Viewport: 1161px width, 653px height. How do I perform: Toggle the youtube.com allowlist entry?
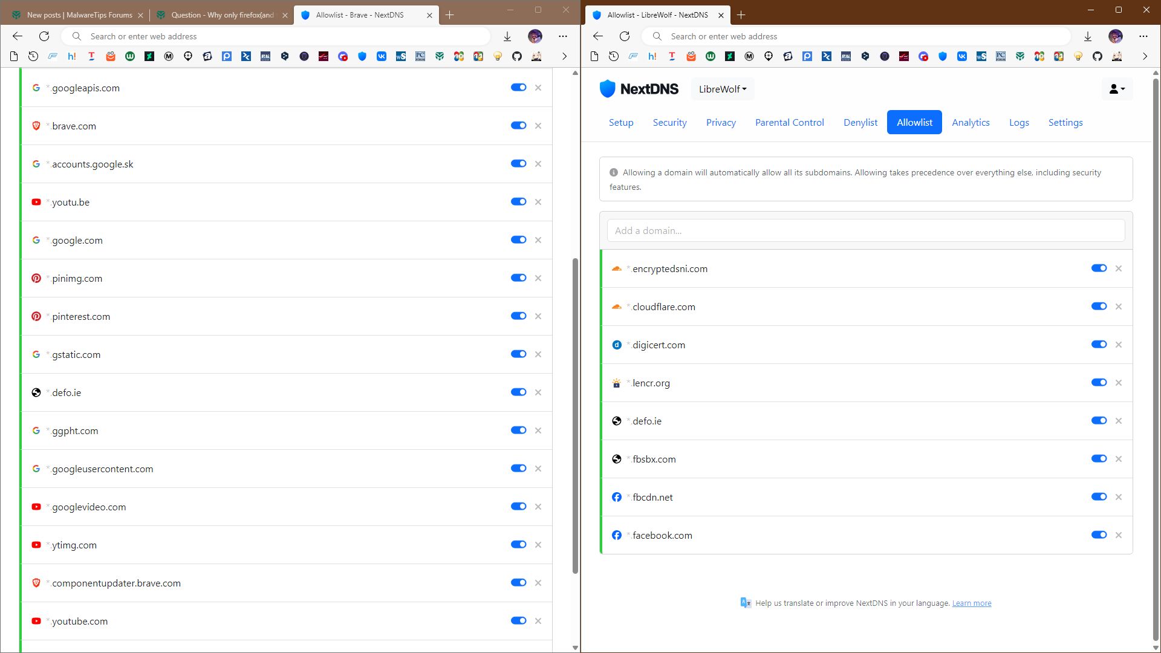point(519,620)
